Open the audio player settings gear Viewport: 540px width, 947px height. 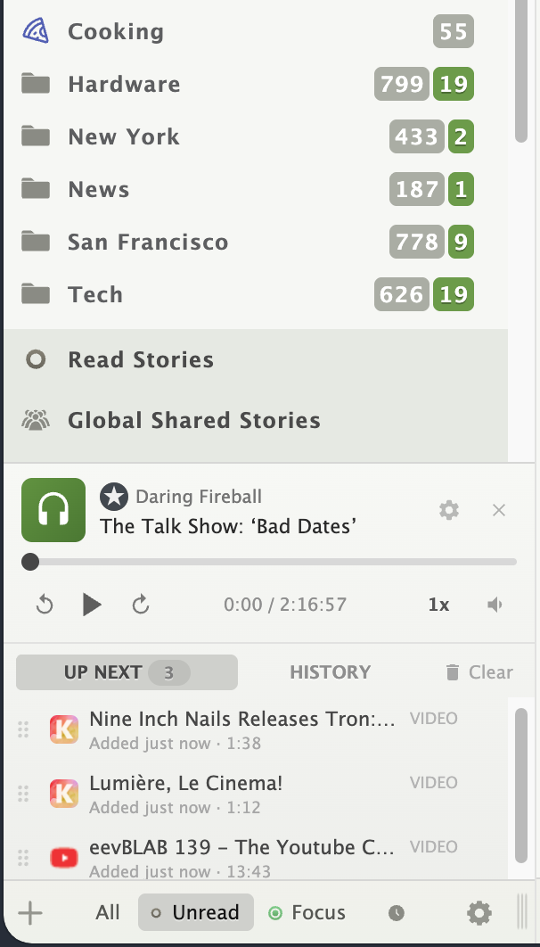449,510
